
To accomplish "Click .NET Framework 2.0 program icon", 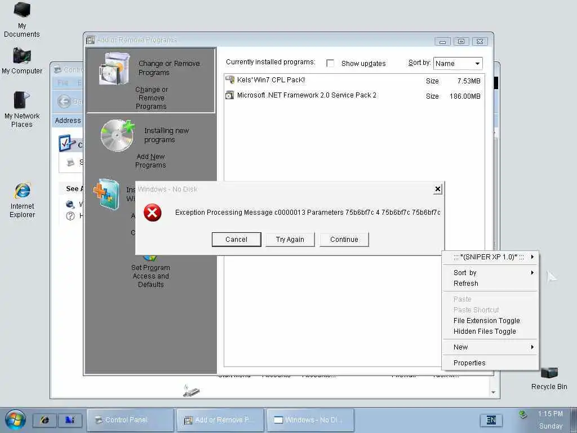I will 230,95.
